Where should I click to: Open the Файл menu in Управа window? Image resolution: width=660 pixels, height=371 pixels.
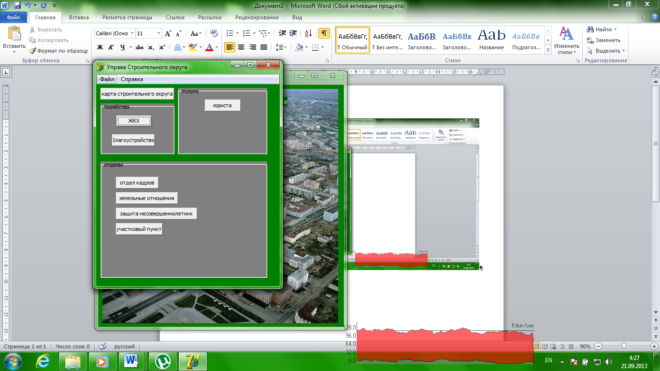[x=107, y=79]
